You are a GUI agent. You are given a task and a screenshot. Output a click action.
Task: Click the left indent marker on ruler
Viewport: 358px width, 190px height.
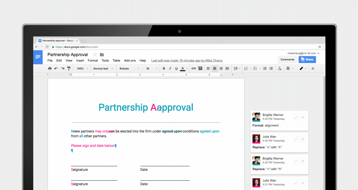71,75
